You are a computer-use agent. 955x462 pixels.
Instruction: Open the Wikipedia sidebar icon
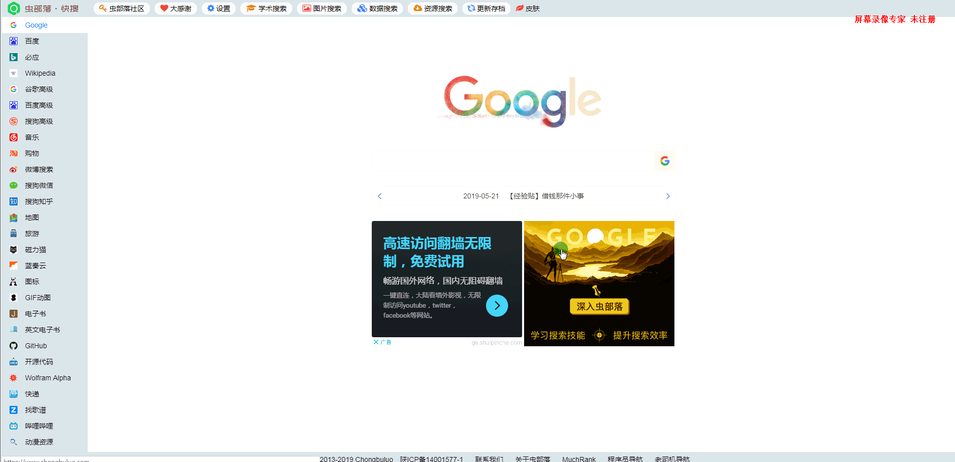(14, 73)
